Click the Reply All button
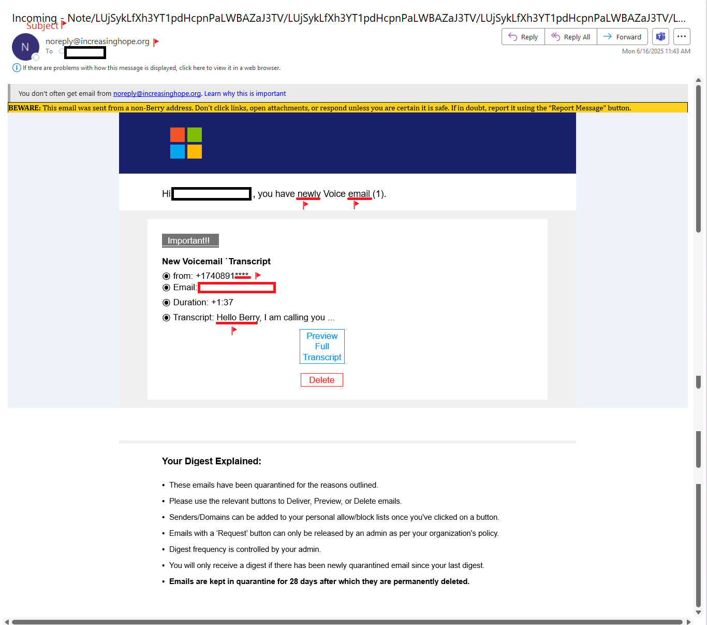This screenshot has width=707, height=625. click(570, 37)
